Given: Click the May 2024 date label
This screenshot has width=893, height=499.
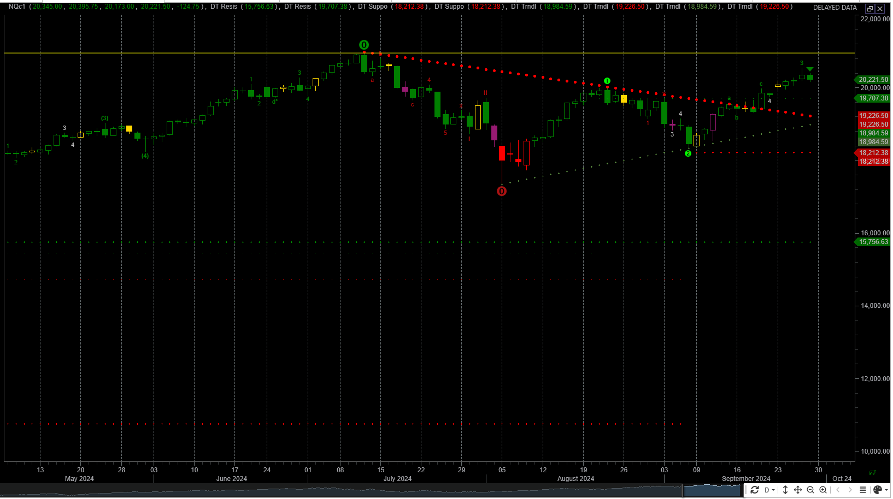Looking at the screenshot, I should 79,479.
